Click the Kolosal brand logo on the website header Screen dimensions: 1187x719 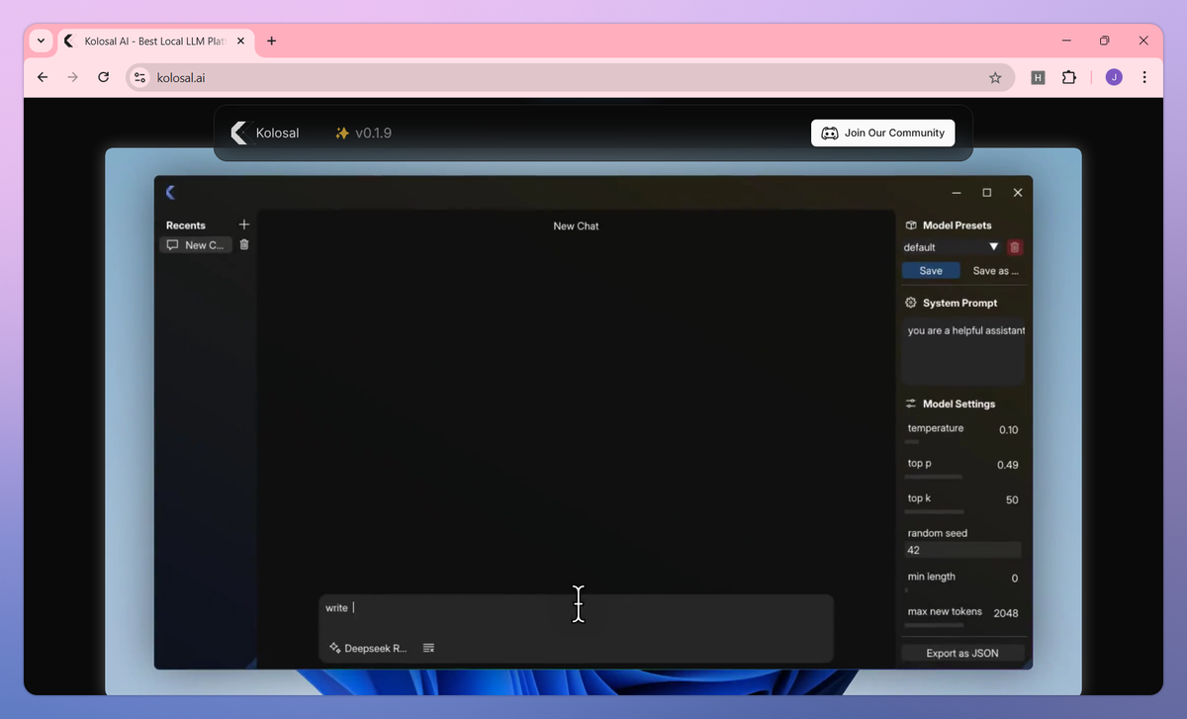point(264,133)
